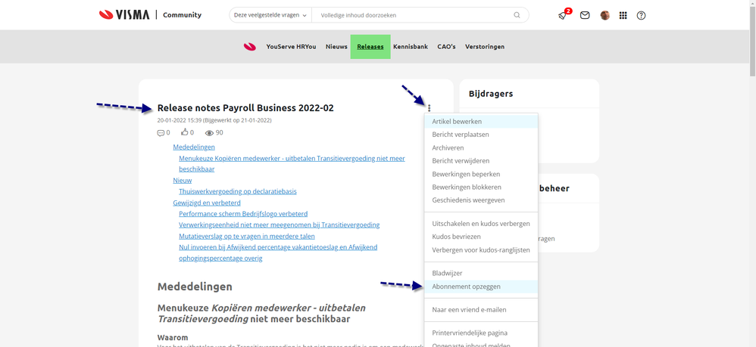This screenshot has width=756, height=347.
Task: Choose 'Archiveren' in the options menu
Action: 481,147
